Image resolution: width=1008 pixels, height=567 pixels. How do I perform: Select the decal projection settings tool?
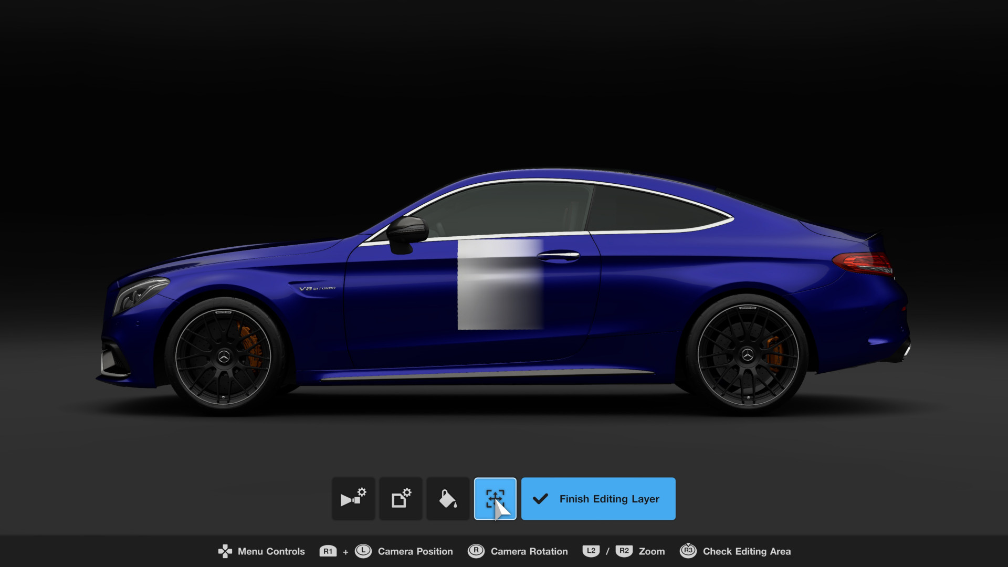click(x=353, y=499)
